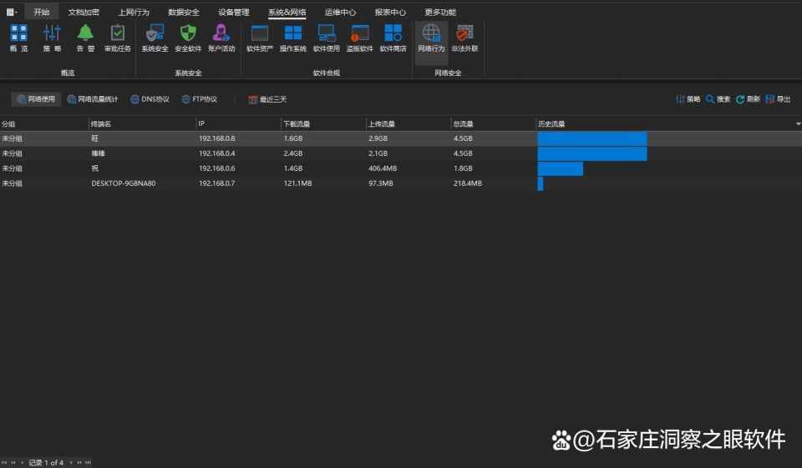Sort by the 总流量 column header

[x=493, y=123]
